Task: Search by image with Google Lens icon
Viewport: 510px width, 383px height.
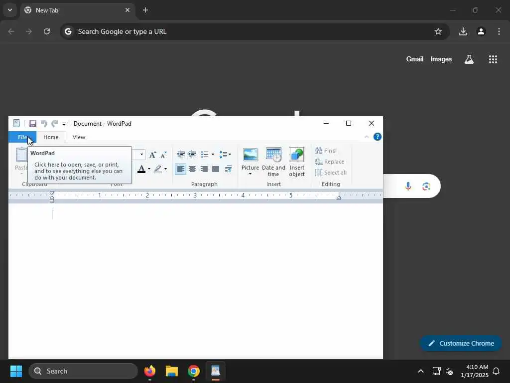Action: tap(426, 187)
